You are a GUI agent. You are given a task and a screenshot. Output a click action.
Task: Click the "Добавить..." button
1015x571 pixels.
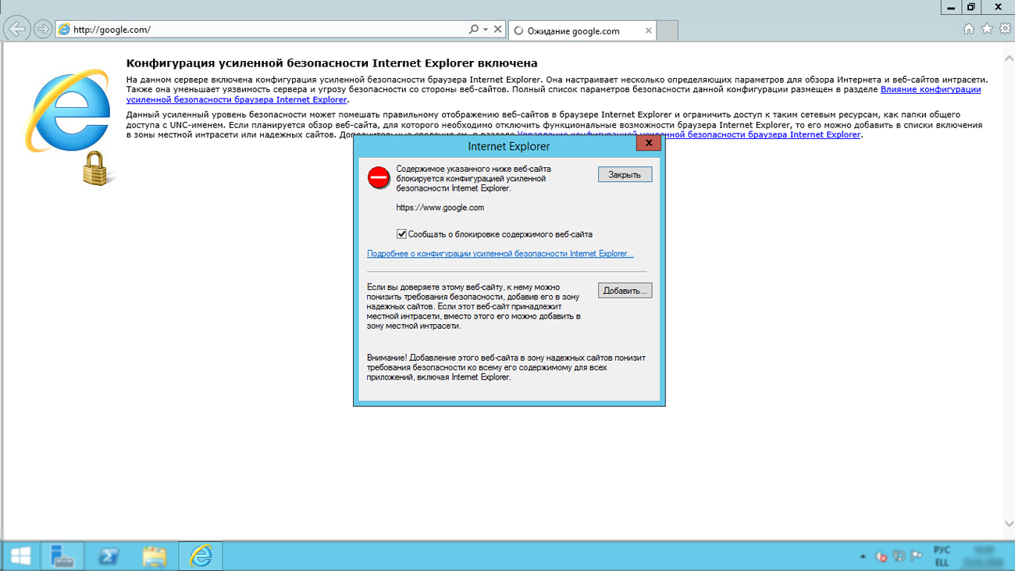(x=625, y=291)
